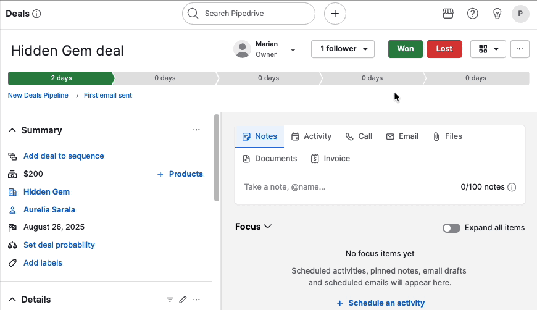Viewport: 537px width, 310px height.
Task: Click the Search Pipedrive field
Action: pos(249,14)
